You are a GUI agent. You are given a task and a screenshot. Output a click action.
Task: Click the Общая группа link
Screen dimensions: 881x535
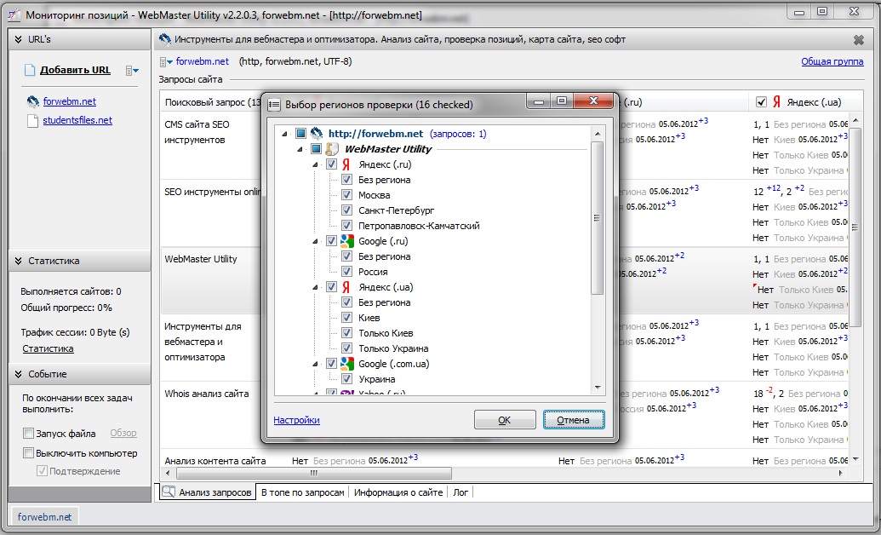click(832, 61)
